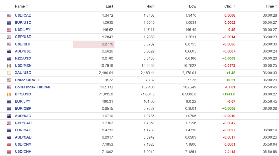
Task: Sort the table by Name column
Action: coord(21,6)
